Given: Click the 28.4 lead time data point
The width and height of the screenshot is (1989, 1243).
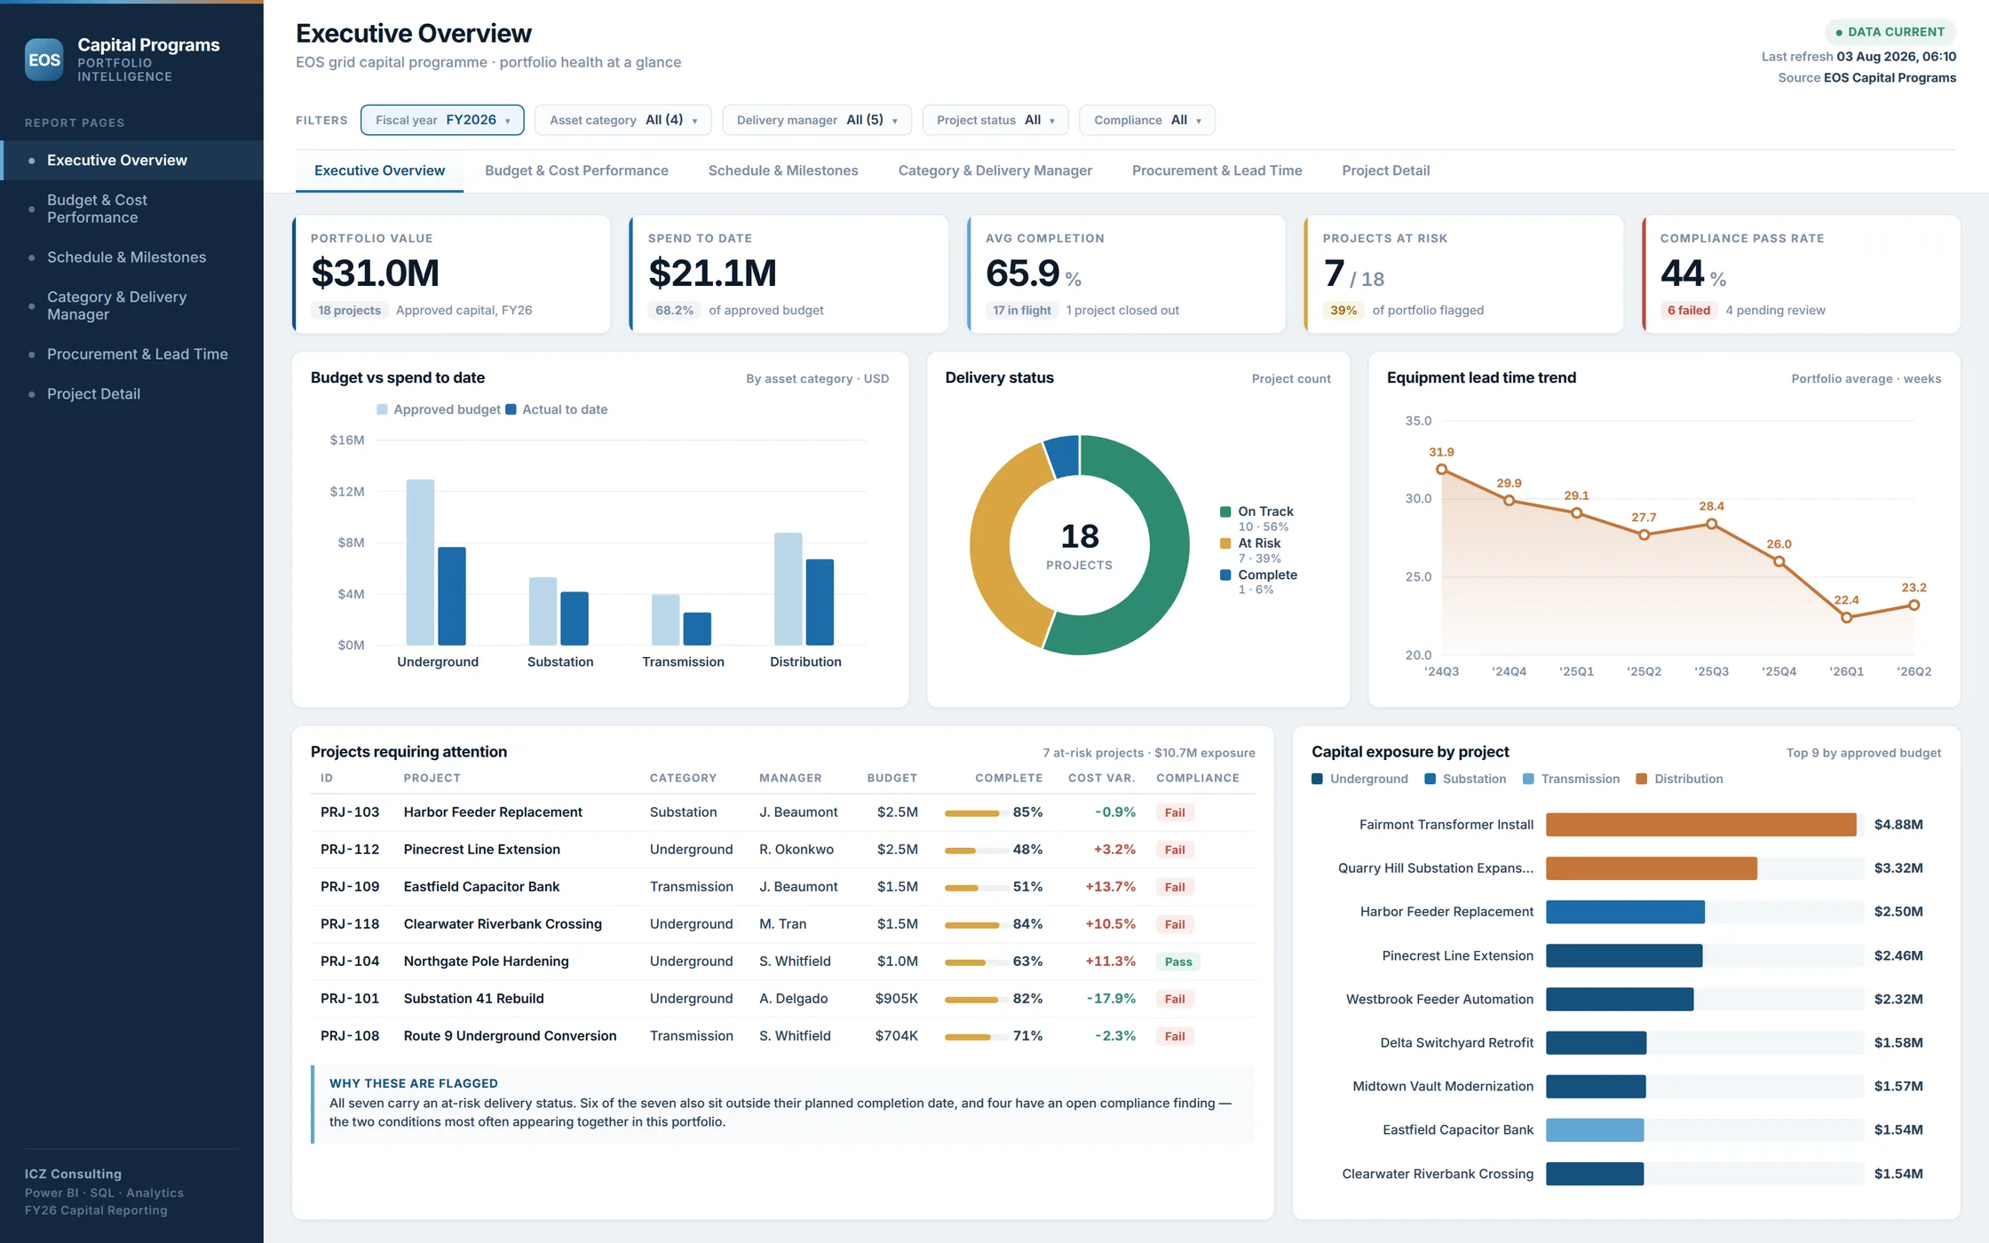Looking at the screenshot, I should [x=1711, y=524].
